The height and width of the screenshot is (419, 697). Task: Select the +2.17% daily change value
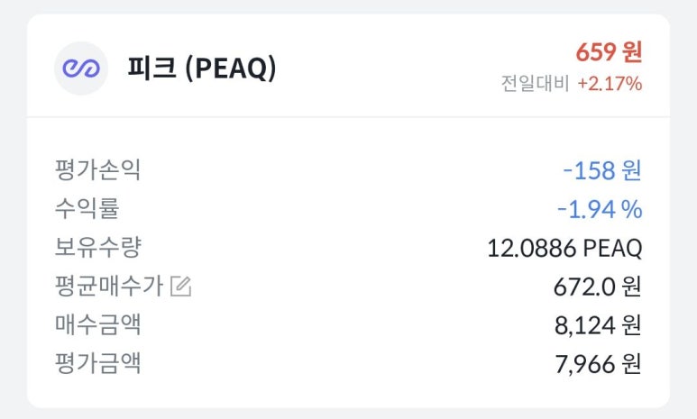pyautogui.click(x=610, y=84)
